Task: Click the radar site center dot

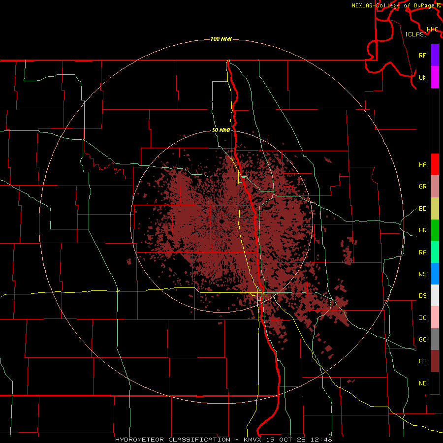Action: [x=221, y=221]
